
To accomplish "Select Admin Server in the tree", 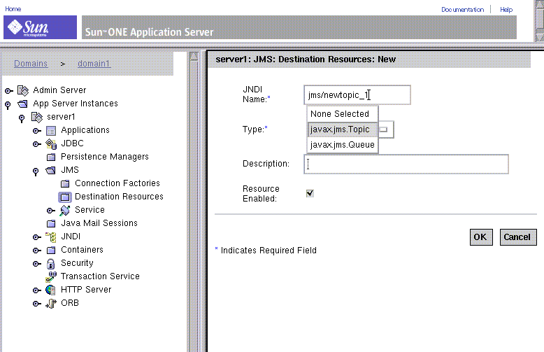I will (x=59, y=90).
